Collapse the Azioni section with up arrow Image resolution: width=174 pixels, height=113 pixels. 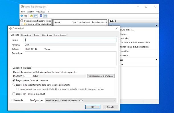coord(157,25)
